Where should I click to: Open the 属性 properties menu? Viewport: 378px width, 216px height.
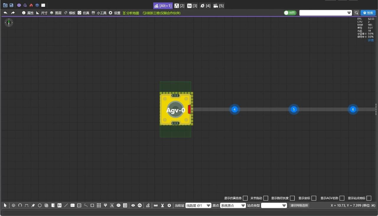tap(28, 13)
